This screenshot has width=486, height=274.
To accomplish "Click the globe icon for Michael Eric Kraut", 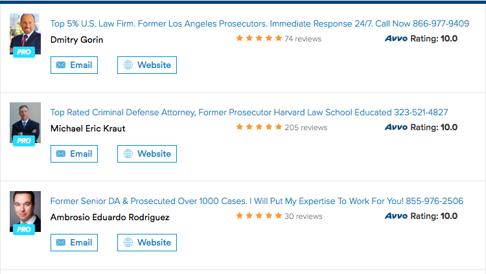I will click(128, 154).
